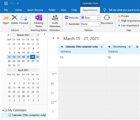Open the selected appointment with the Open icon
This screenshot has height=120, width=140.
click(6, 18)
